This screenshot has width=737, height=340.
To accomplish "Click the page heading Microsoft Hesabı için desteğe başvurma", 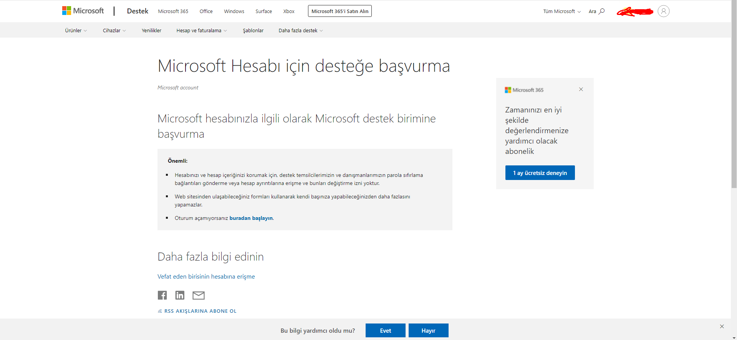I will pos(304,66).
